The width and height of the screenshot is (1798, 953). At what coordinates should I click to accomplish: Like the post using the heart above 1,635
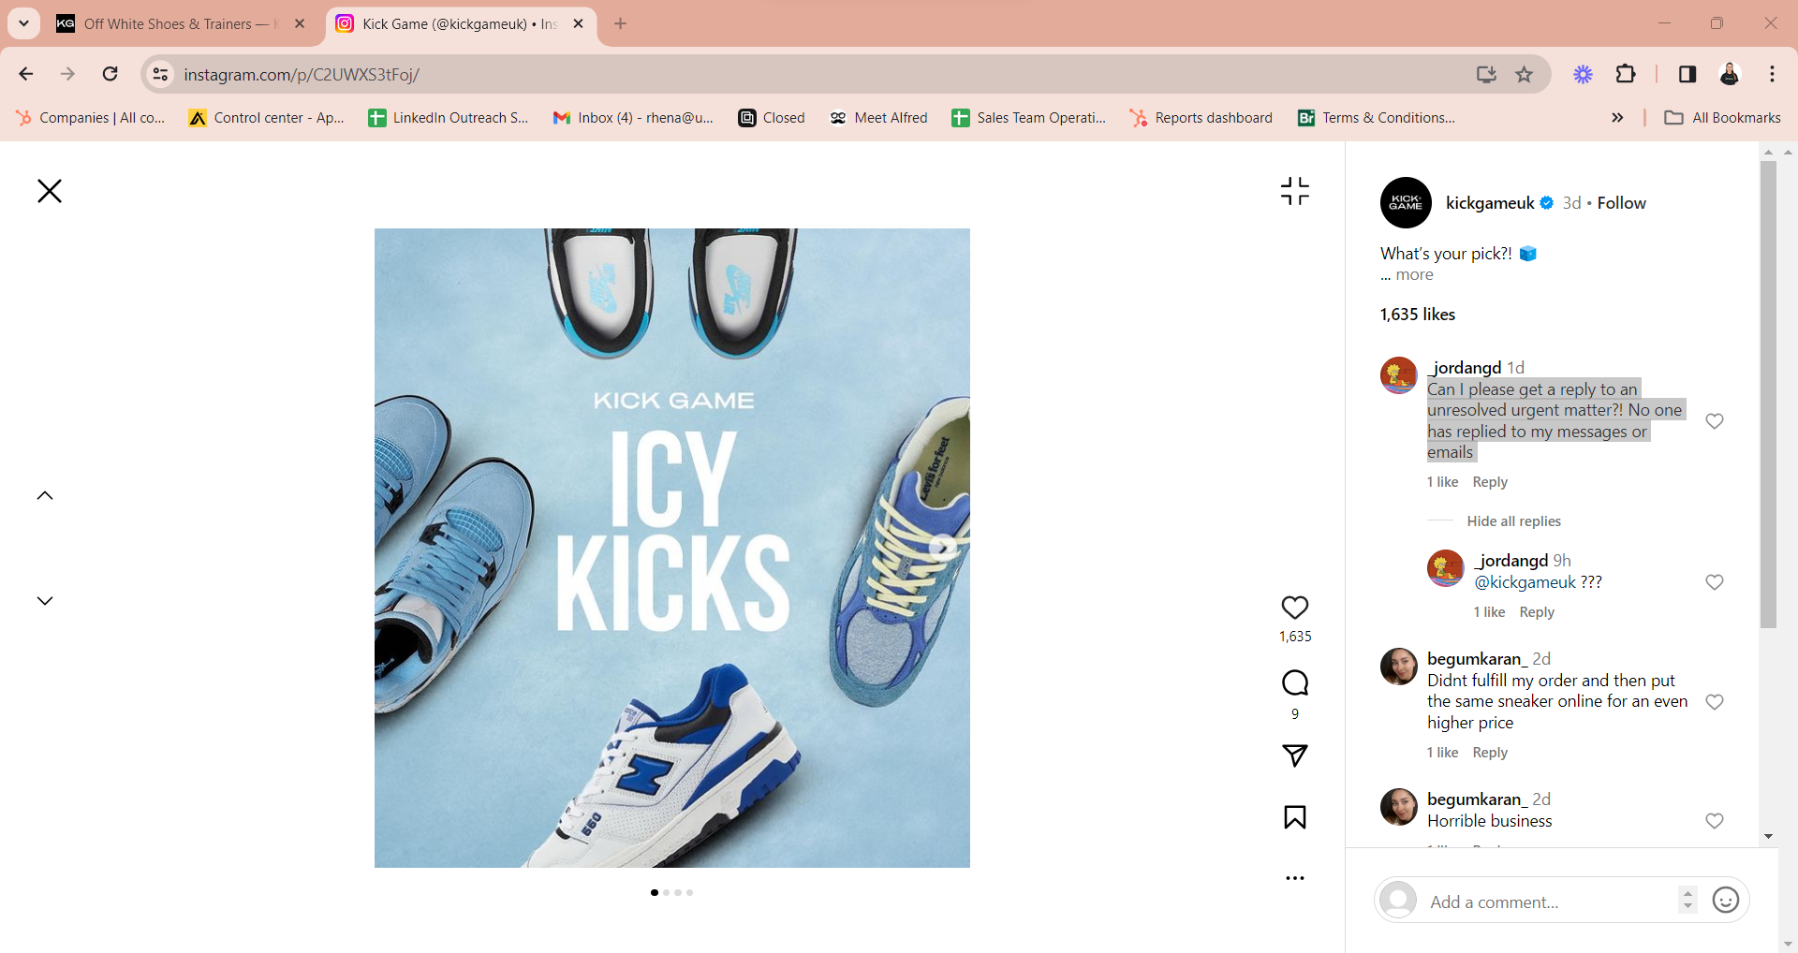click(1295, 608)
